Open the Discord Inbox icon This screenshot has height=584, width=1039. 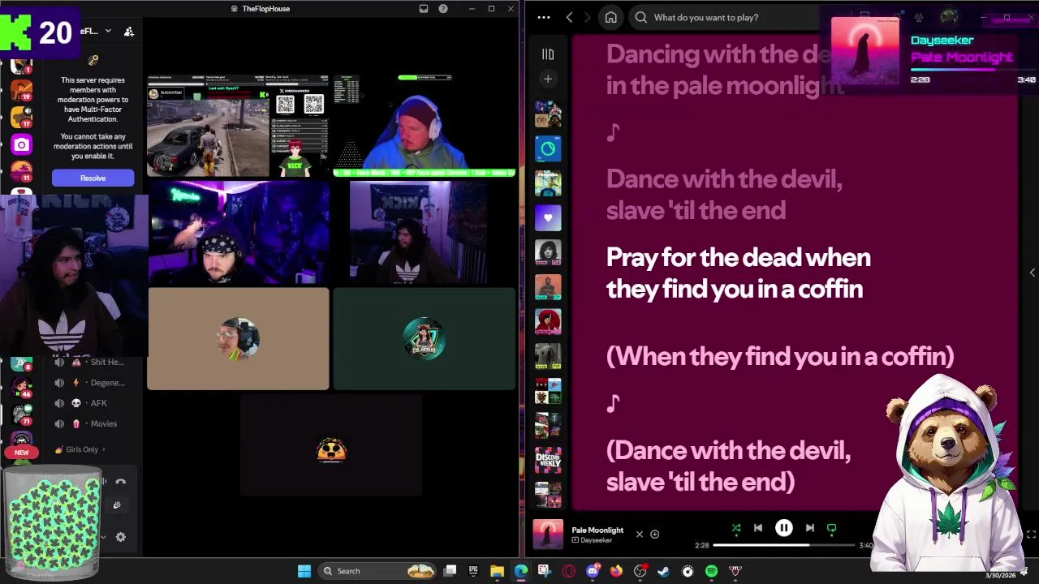click(423, 8)
